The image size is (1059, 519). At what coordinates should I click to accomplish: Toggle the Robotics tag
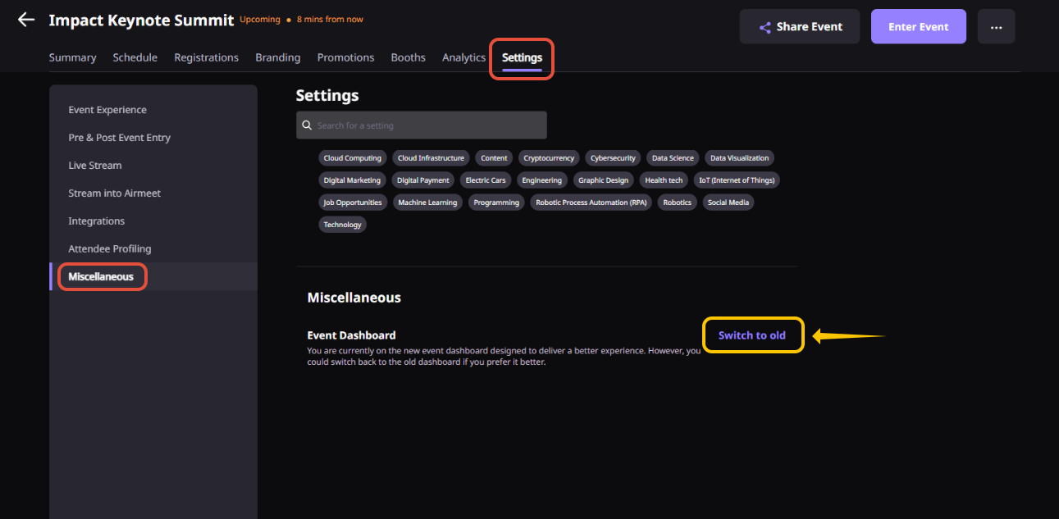(678, 203)
